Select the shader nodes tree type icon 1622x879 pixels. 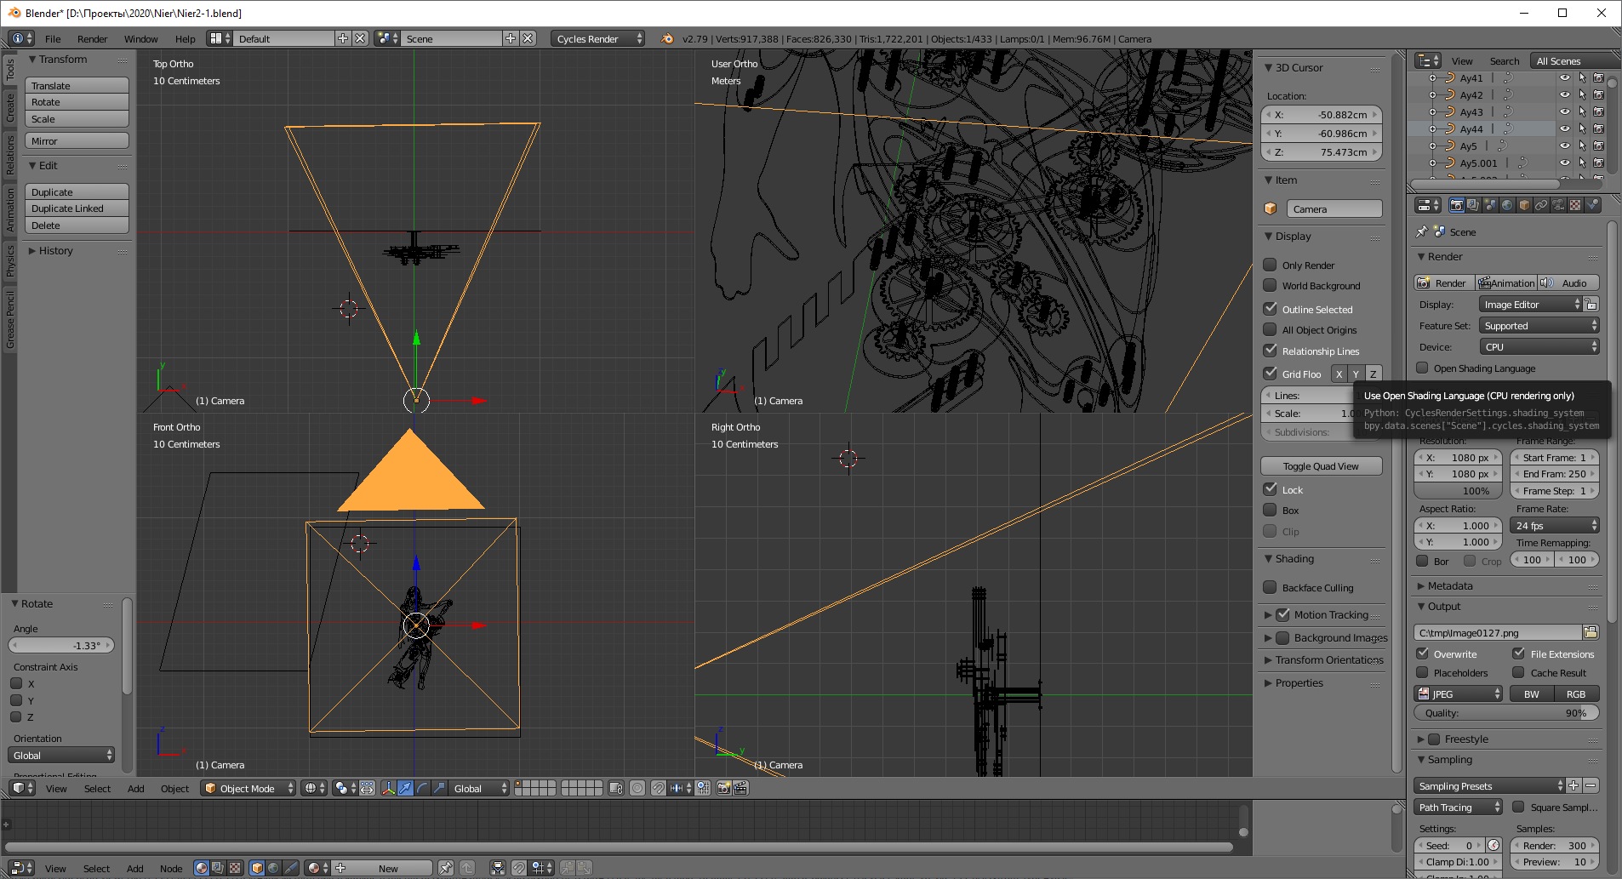tap(201, 868)
